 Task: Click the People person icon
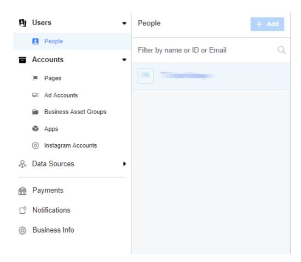coord(35,41)
